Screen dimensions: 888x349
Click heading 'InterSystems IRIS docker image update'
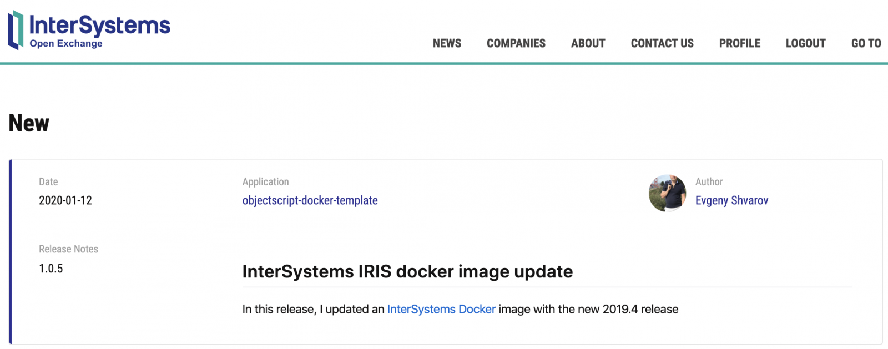point(407,271)
